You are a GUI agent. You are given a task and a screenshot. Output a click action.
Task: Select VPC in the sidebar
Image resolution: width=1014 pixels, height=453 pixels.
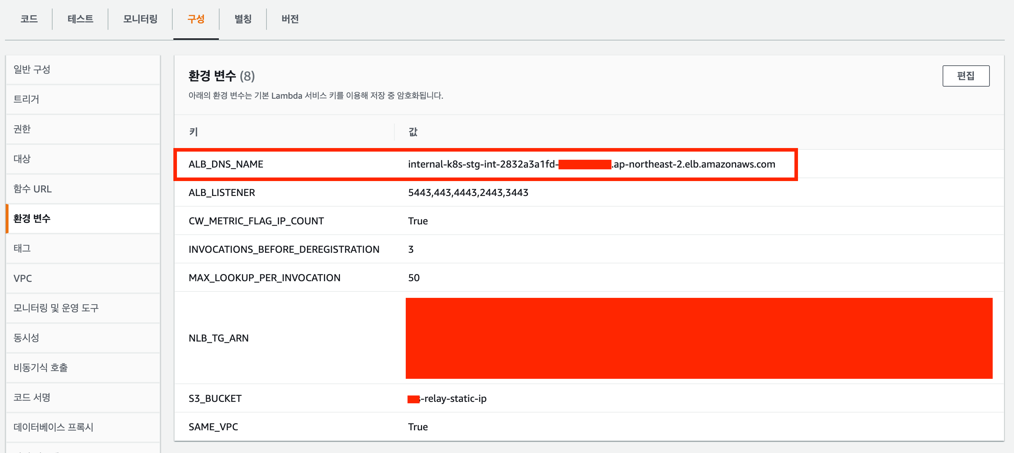(x=22, y=278)
